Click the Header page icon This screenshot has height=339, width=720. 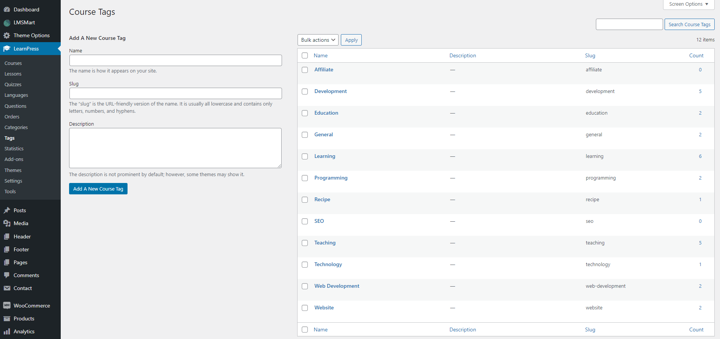point(7,237)
